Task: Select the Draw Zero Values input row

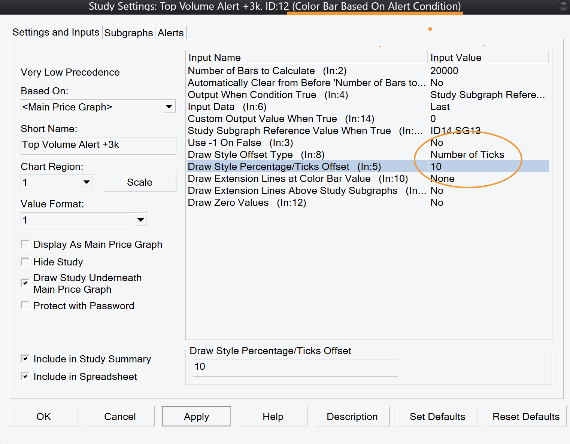Action: click(247, 203)
